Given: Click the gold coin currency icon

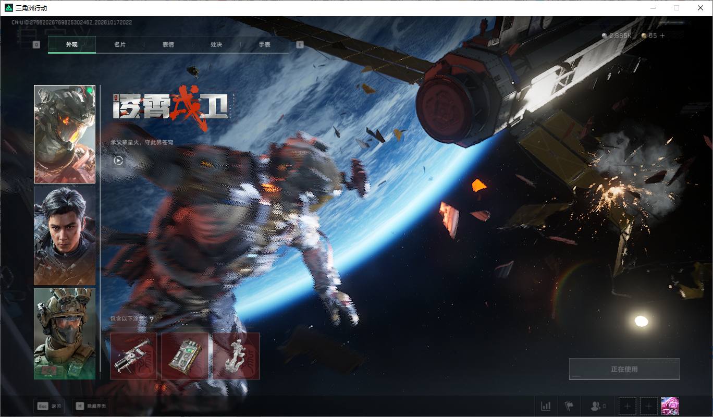Looking at the screenshot, I should coord(644,36).
